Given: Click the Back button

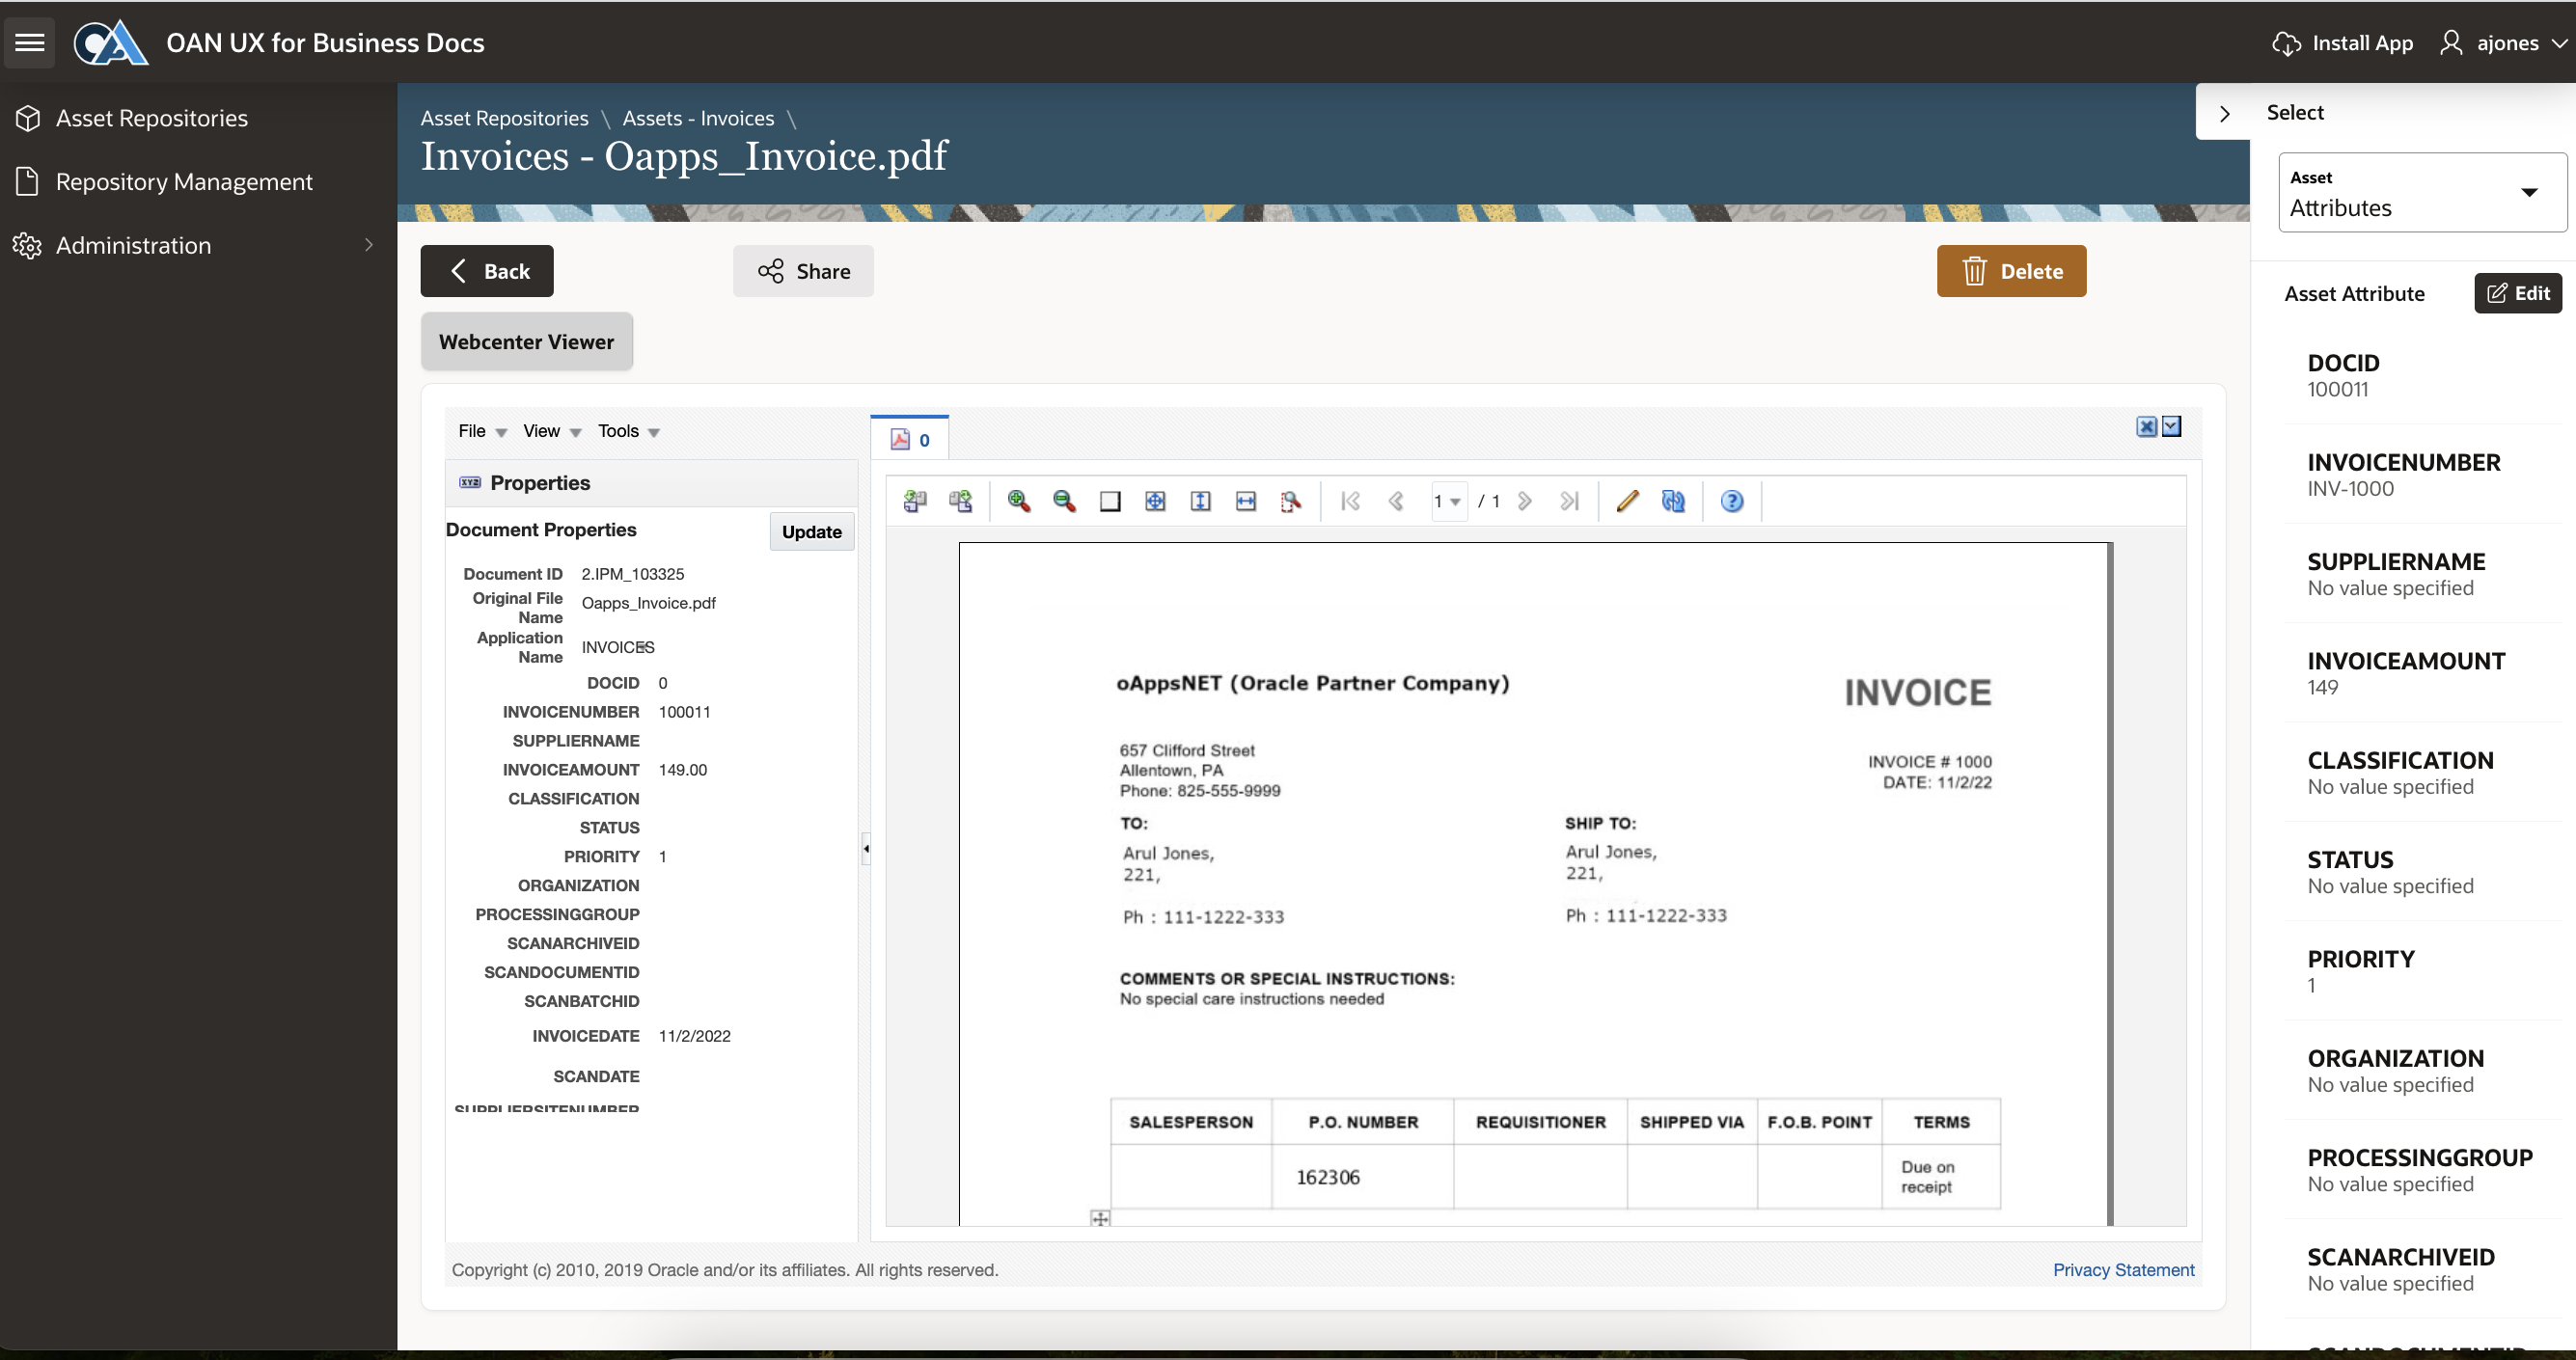Looking at the screenshot, I should (x=487, y=271).
